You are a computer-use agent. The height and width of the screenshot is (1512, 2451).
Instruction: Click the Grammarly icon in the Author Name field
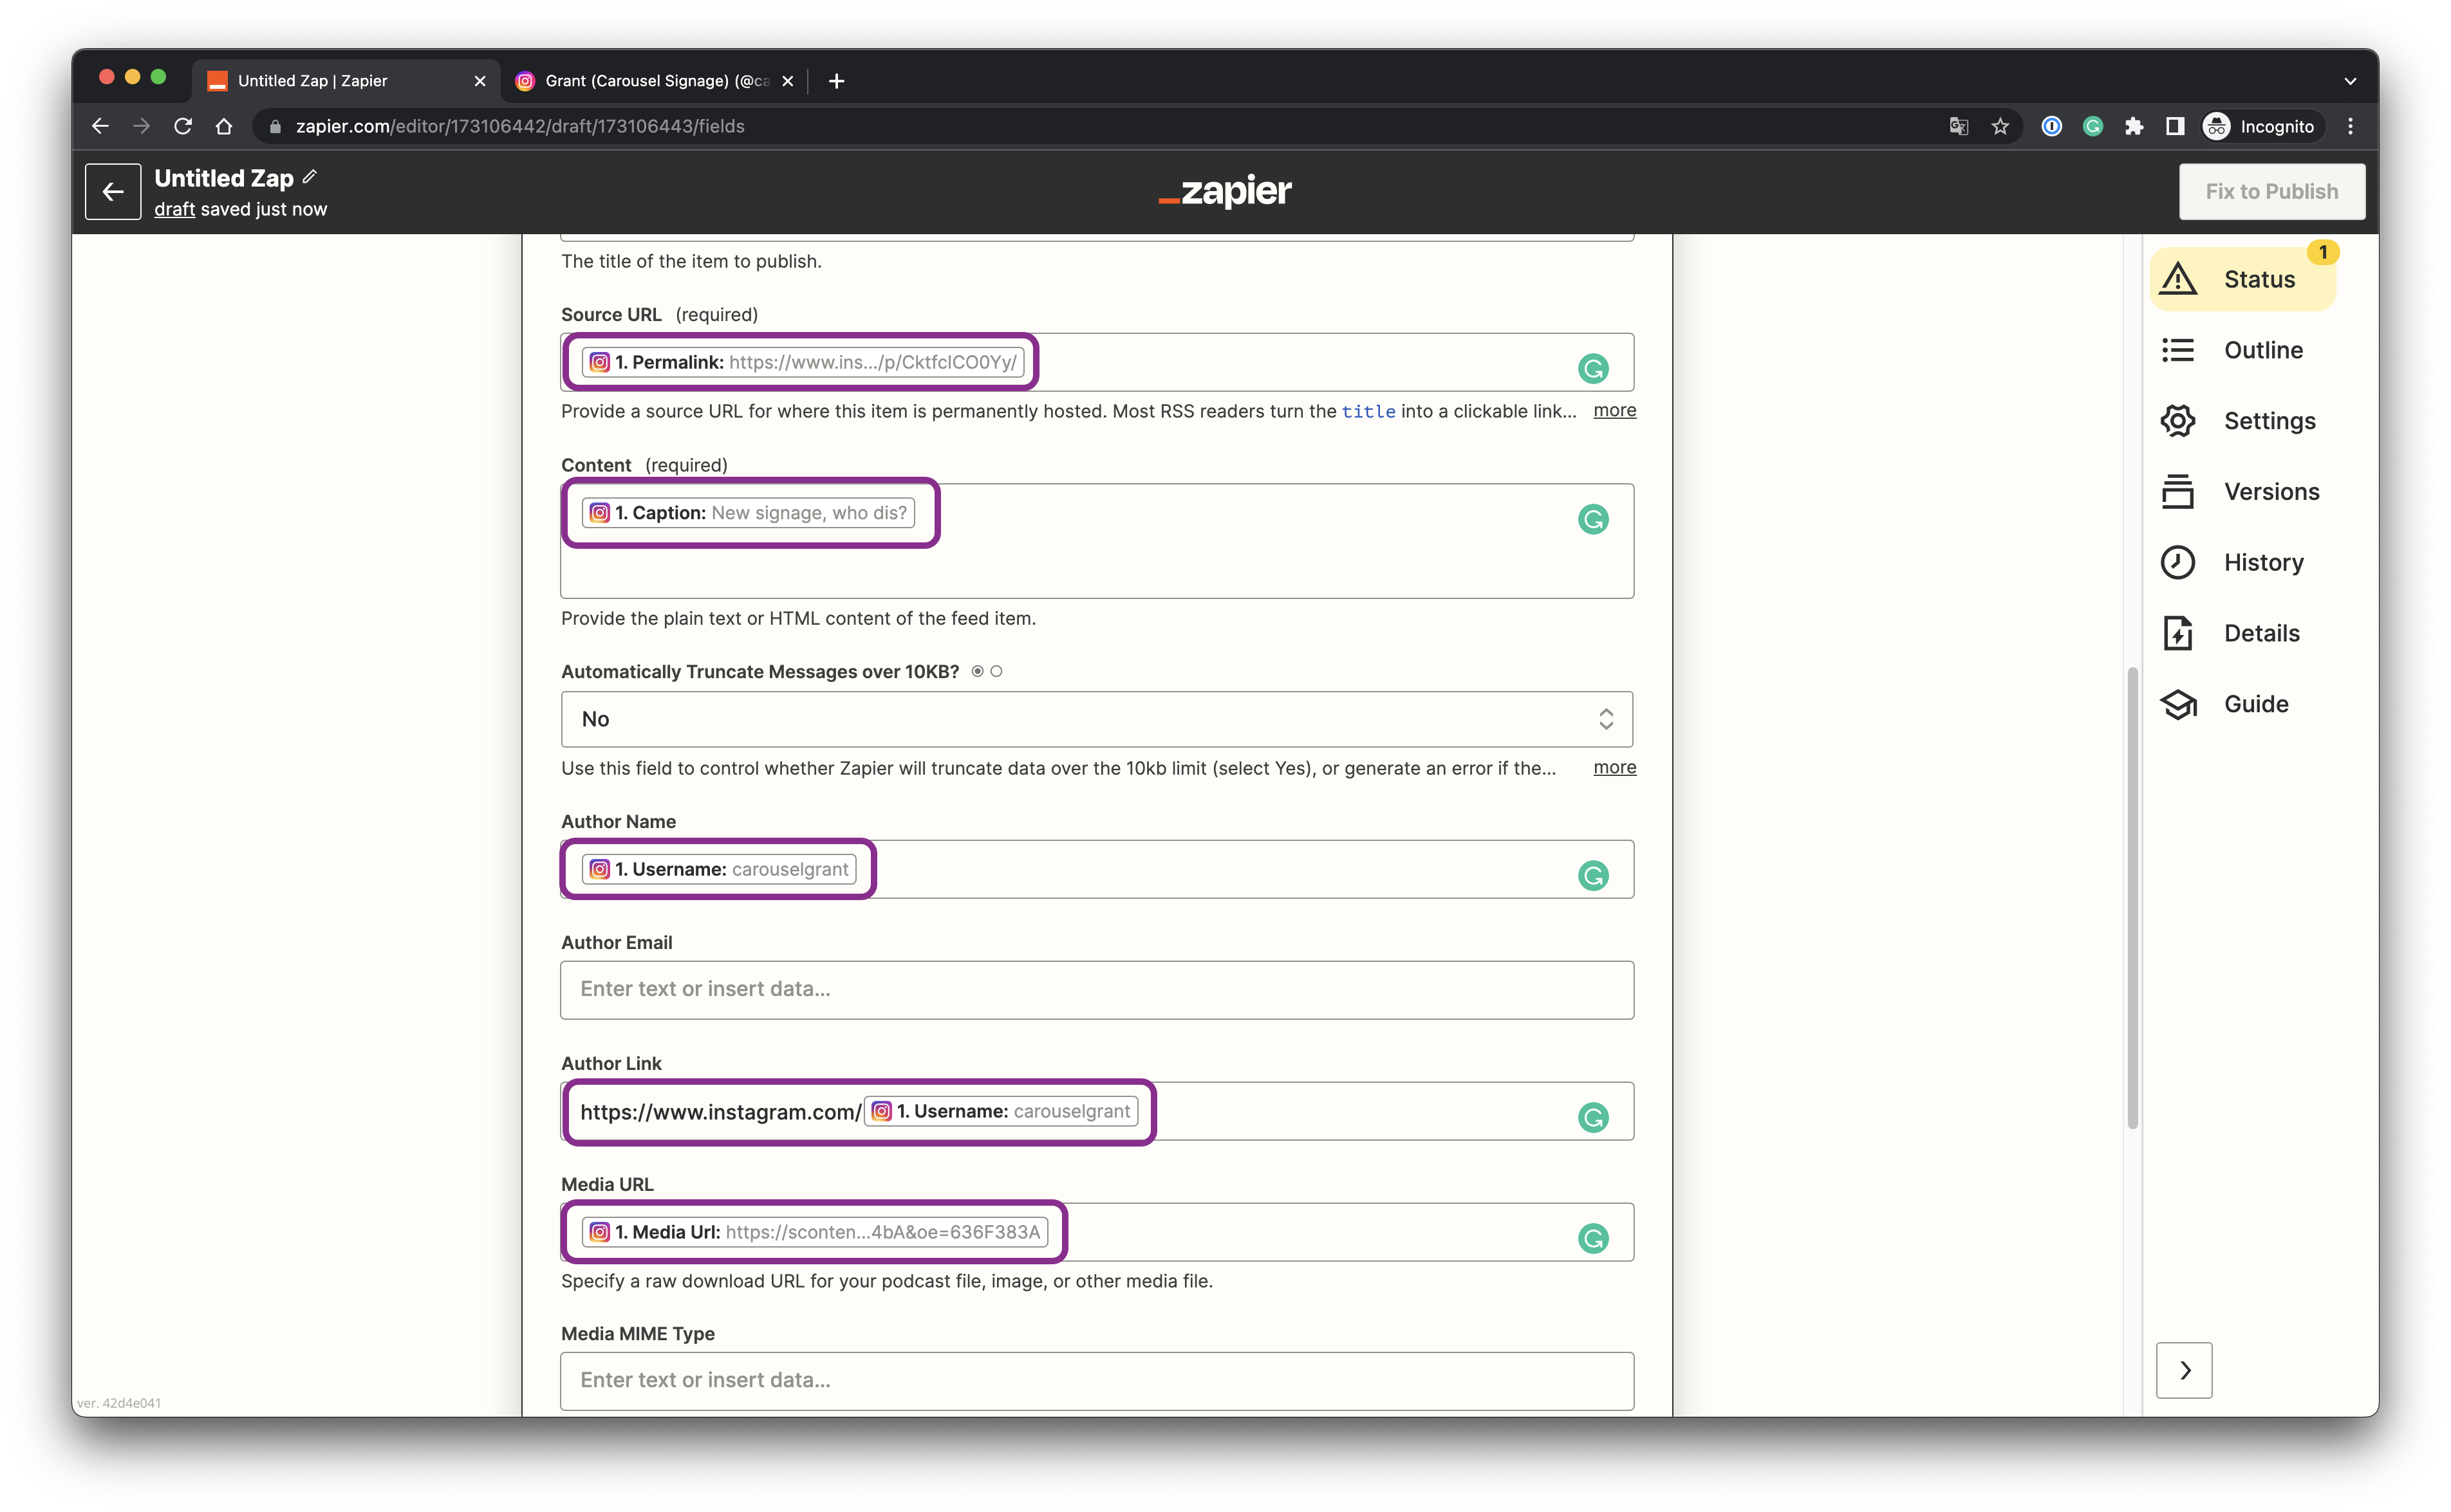(x=1592, y=875)
